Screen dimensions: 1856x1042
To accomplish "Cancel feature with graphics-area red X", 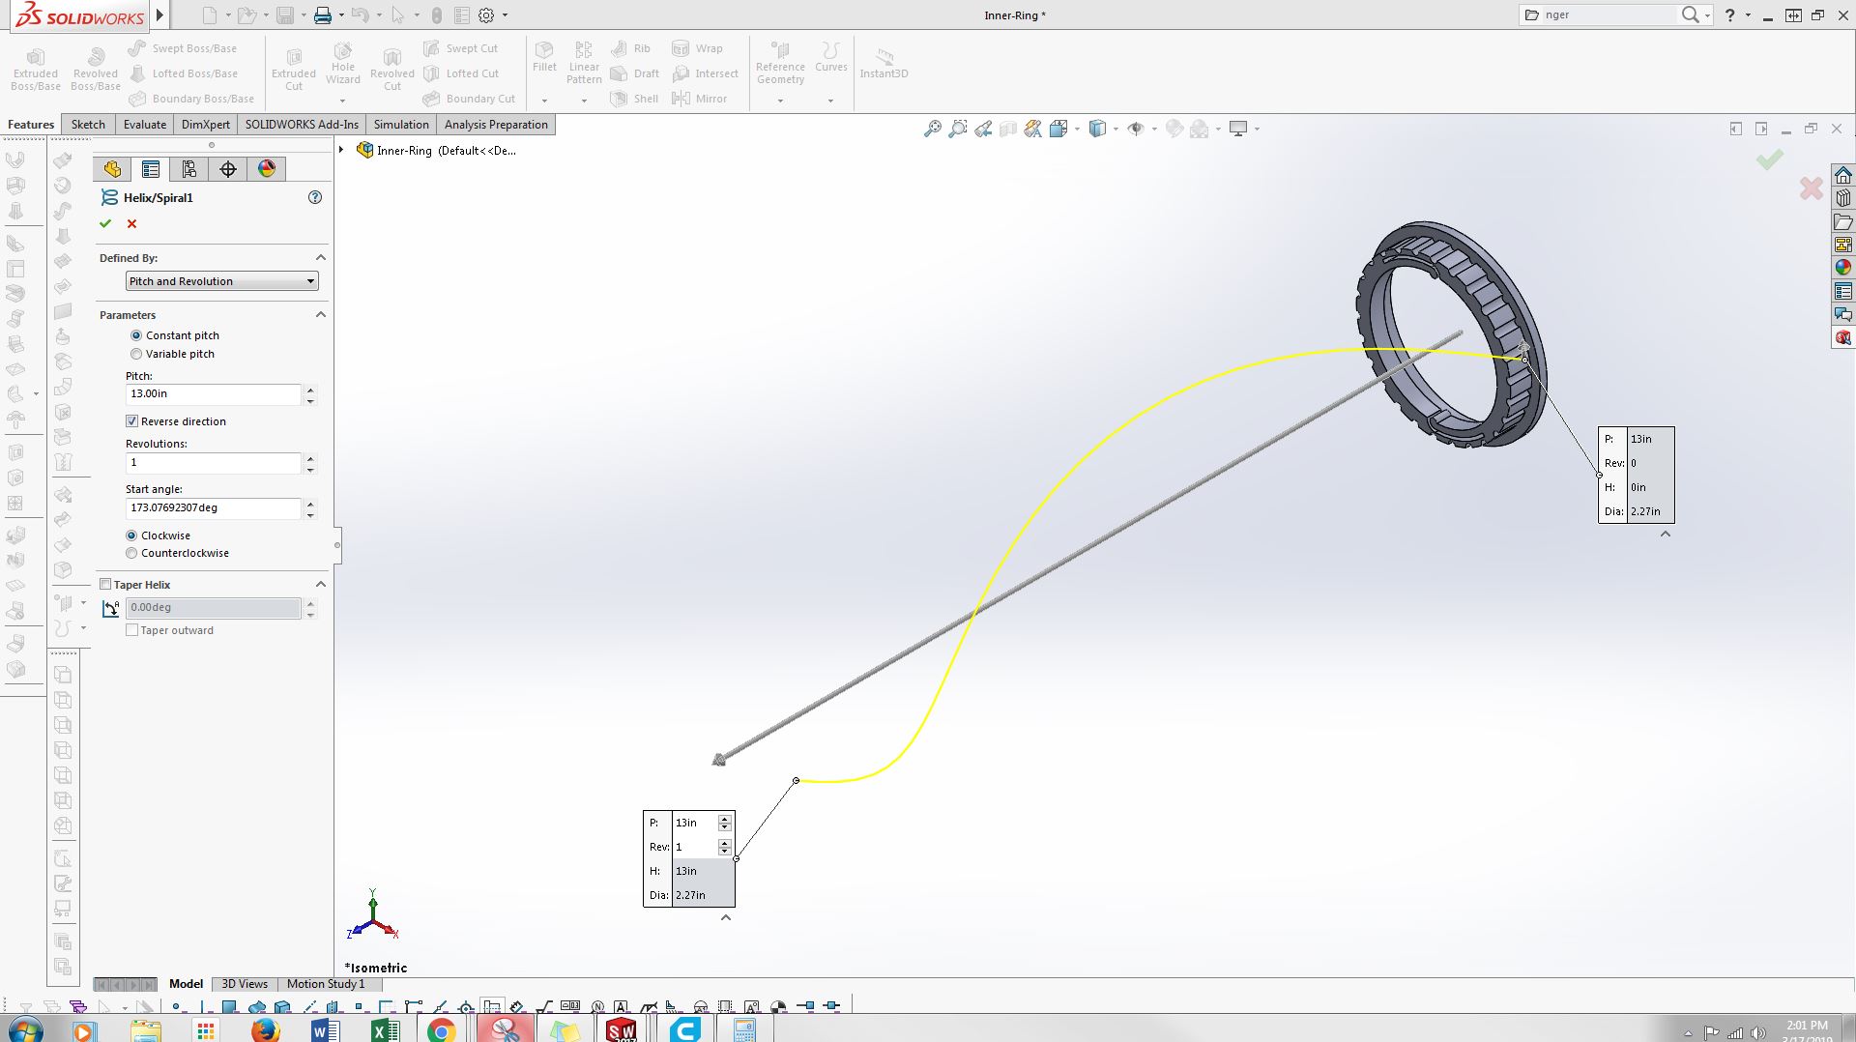I will coord(1812,188).
